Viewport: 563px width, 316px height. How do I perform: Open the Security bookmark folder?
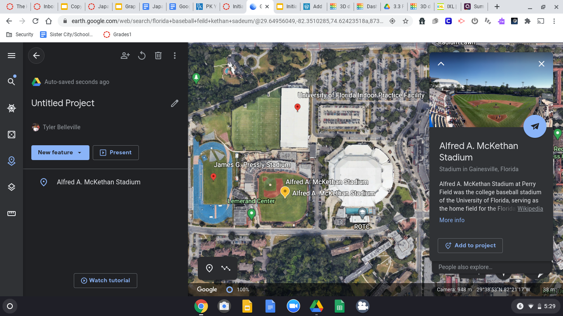[20, 35]
